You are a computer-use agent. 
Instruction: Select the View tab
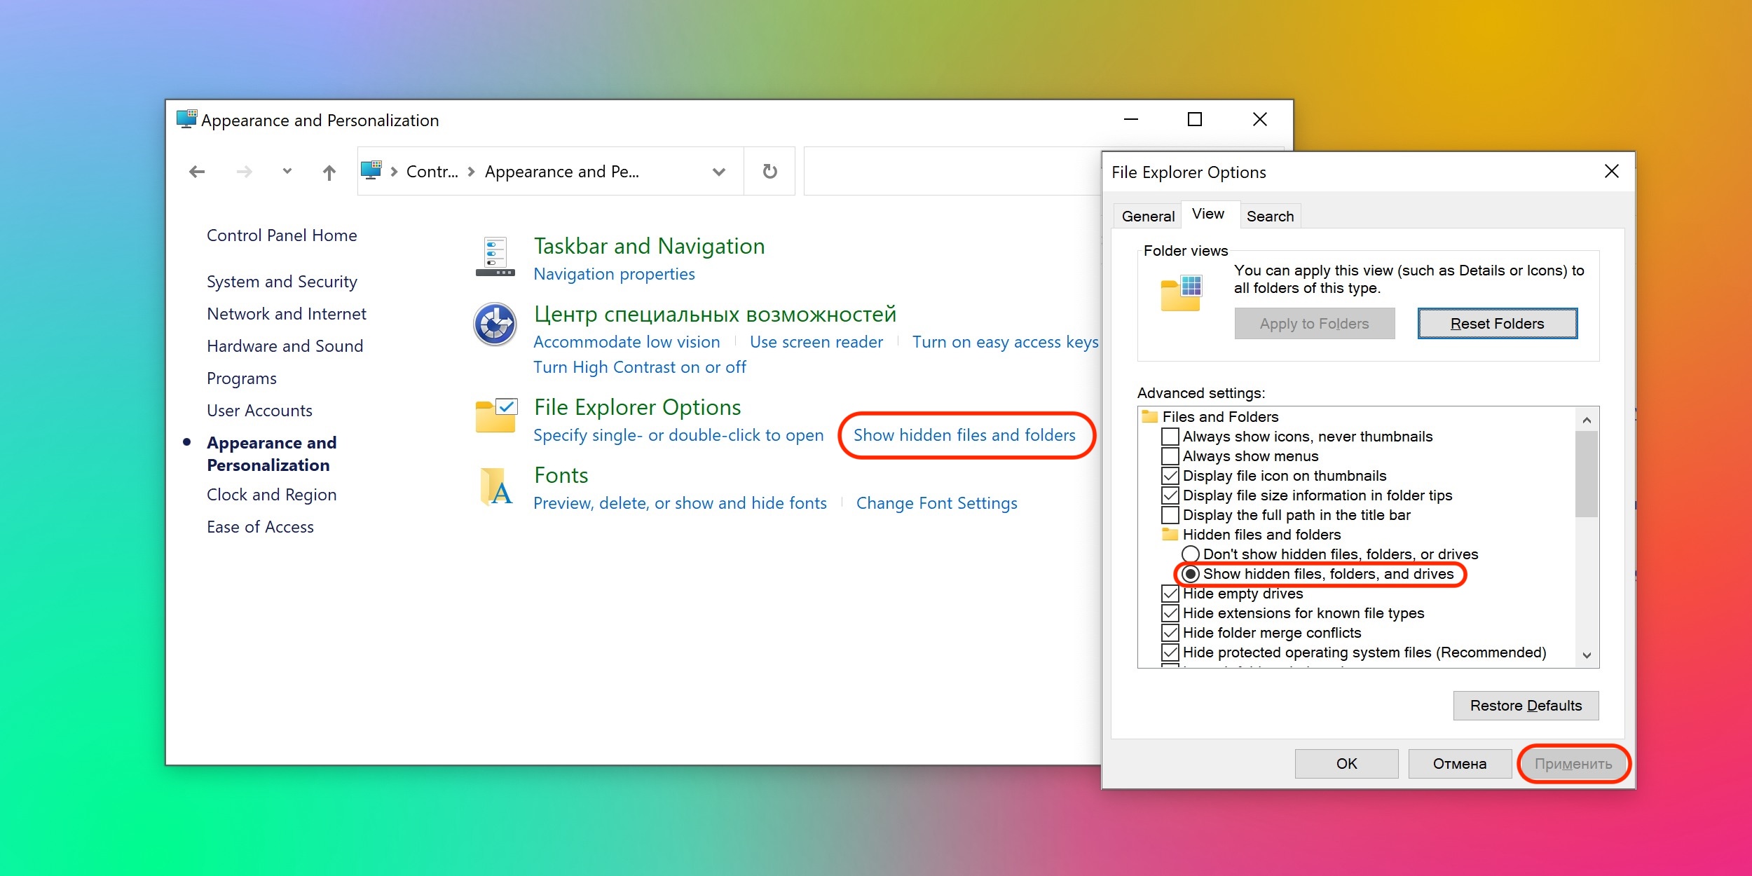[1209, 214]
